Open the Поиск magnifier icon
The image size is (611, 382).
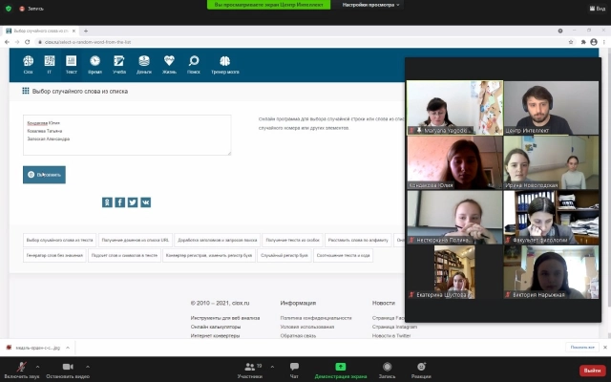[x=194, y=64]
